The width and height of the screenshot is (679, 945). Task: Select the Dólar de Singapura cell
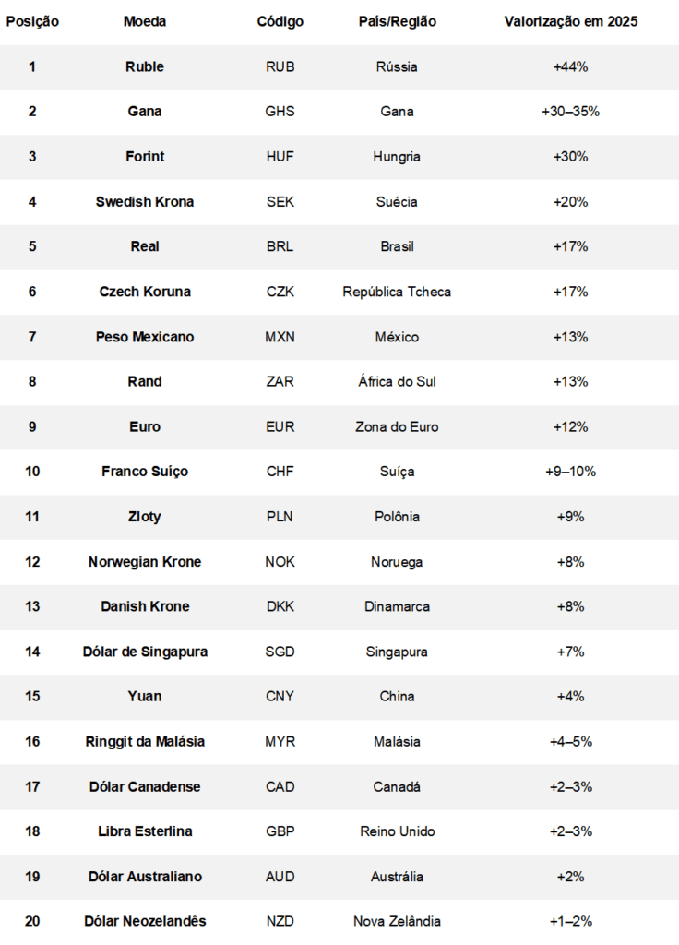coord(145,652)
